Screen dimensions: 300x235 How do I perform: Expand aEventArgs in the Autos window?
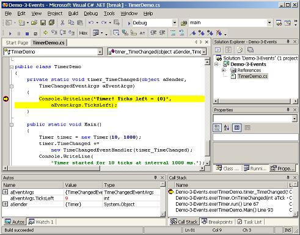point(5,192)
